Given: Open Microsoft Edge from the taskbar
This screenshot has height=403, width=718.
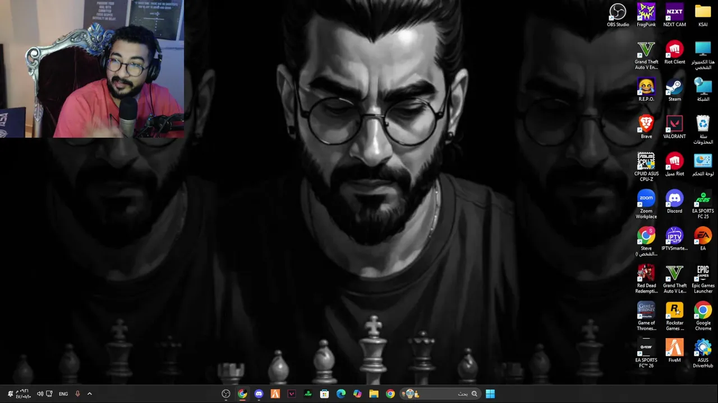Looking at the screenshot, I should (340, 394).
